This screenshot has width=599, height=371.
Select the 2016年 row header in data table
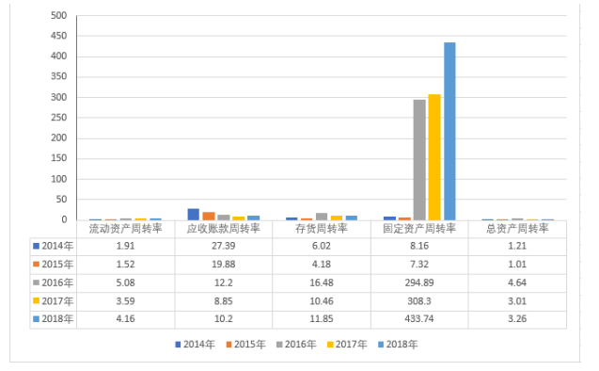[x=53, y=282]
